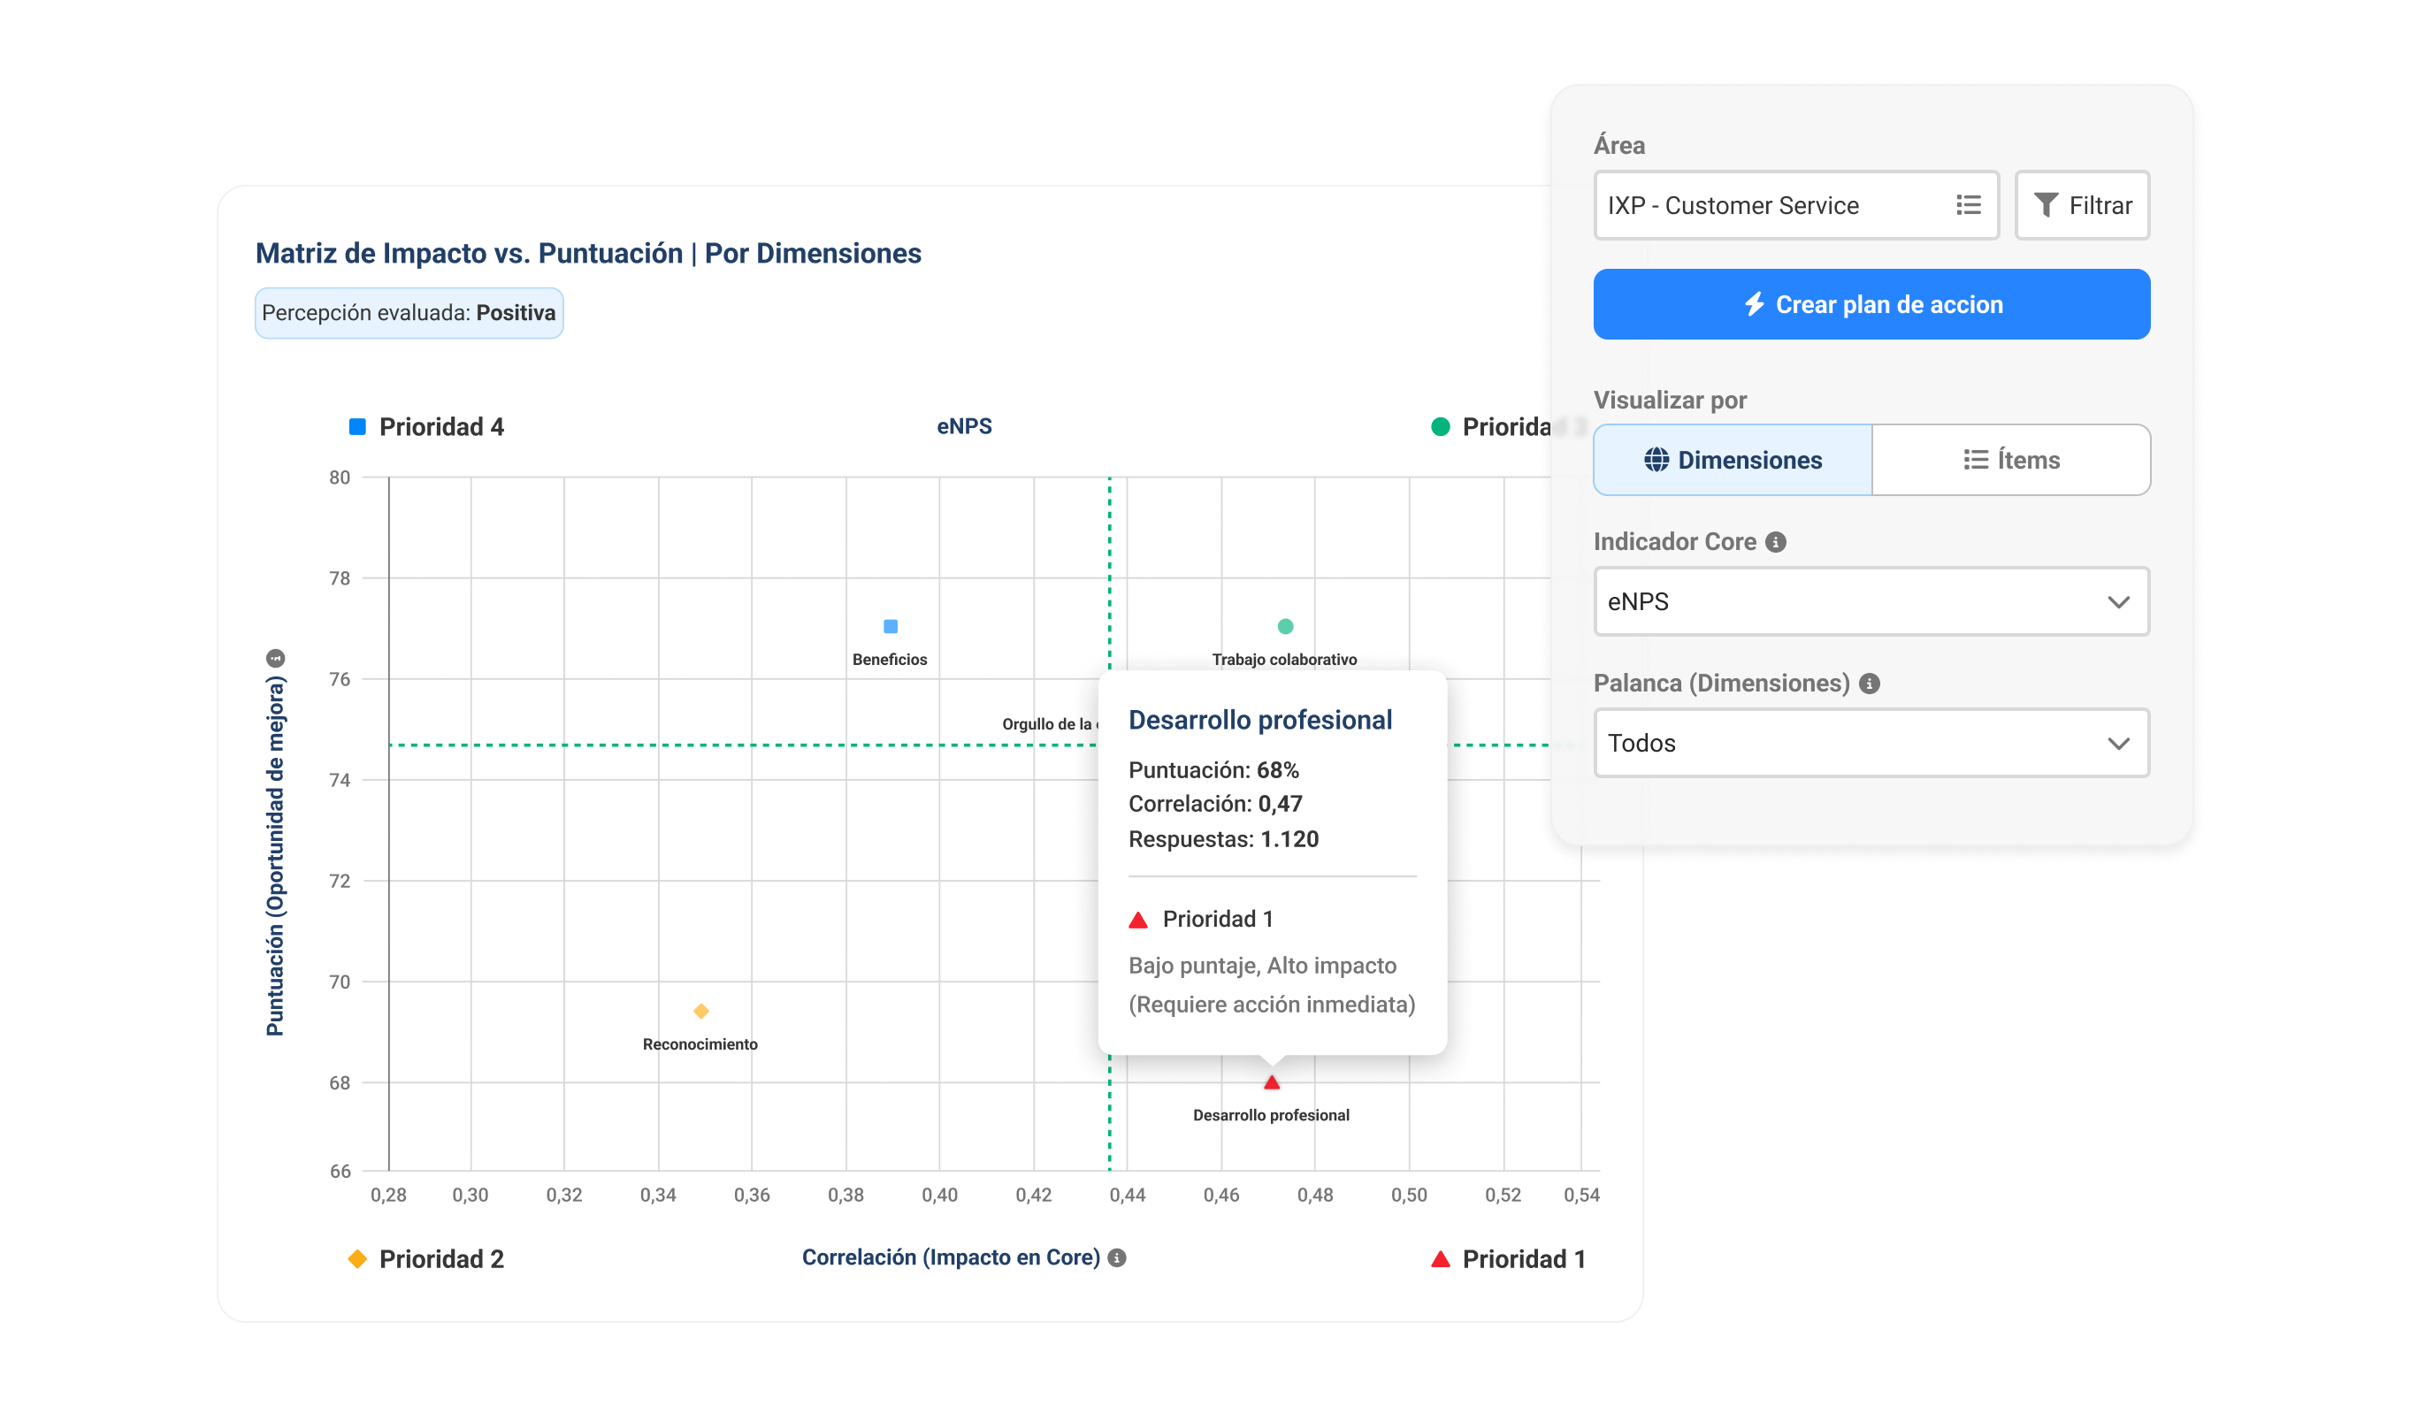Screen dimensions: 2410x1406
Task: Click the Correlación (Impacto en Core) axis title
Action: pos(951,1257)
